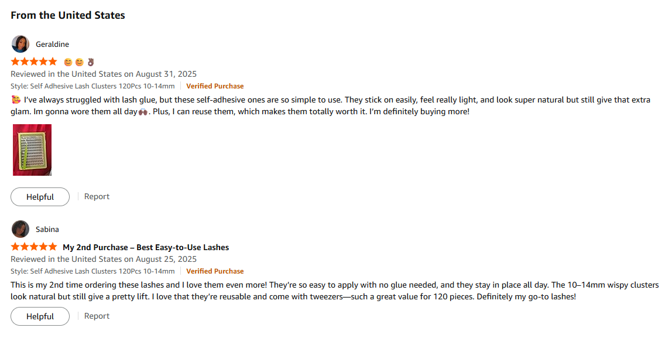Click the eyes emoji after "all day"

(x=142, y=111)
